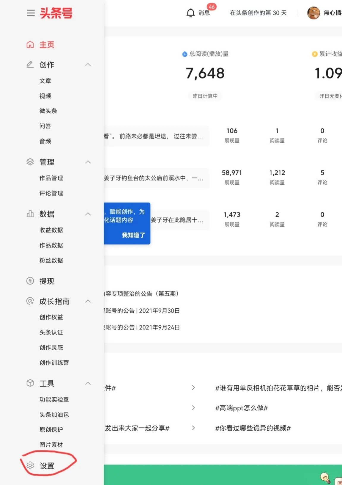Collapse the 成长指南 section chevron
This screenshot has height=485, width=342.
click(88, 301)
